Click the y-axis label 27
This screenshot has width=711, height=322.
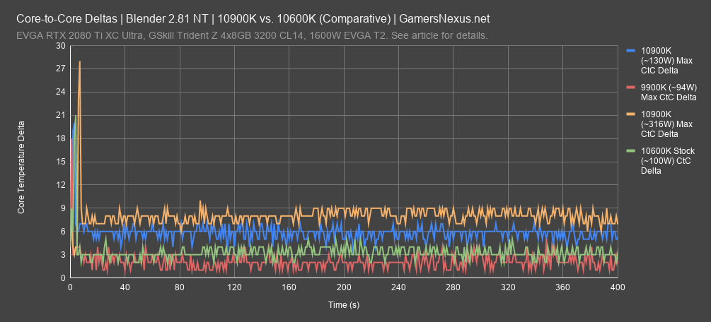62,68
